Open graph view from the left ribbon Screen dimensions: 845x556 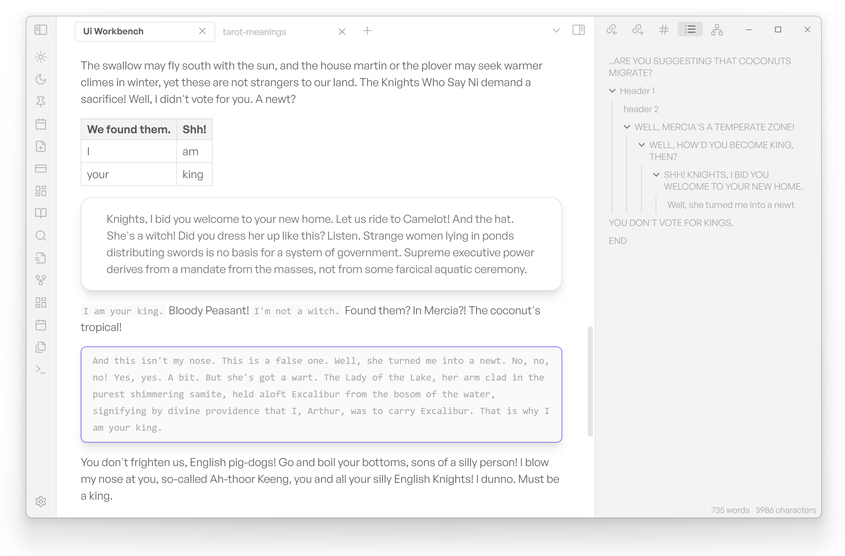pyautogui.click(x=41, y=280)
